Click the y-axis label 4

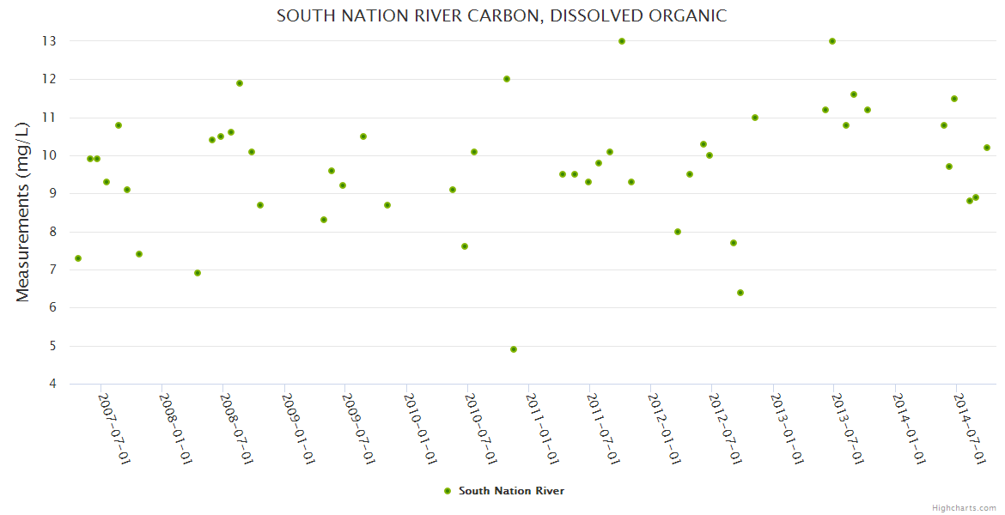click(52, 384)
